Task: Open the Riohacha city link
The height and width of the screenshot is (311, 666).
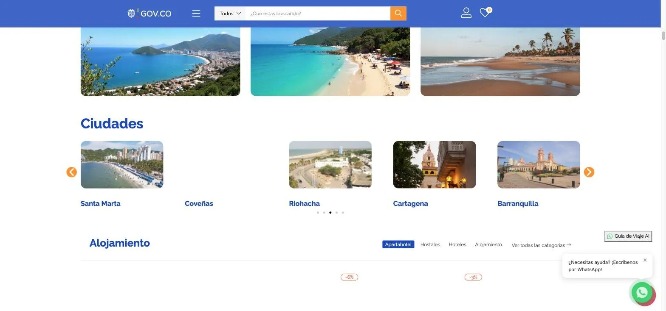Action: tap(304, 203)
